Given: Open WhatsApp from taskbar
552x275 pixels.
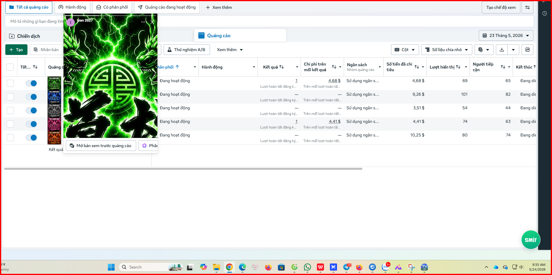Looking at the screenshot, I should [x=307, y=267].
